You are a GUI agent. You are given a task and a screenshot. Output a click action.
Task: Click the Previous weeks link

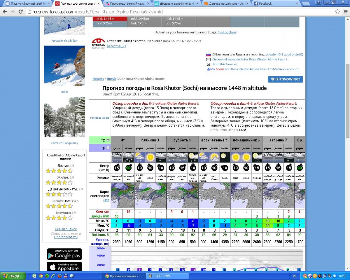pyautogui.click(x=100, y=118)
